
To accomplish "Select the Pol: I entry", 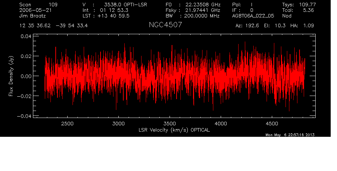I will pyautogui.click(x=242, y=5).
